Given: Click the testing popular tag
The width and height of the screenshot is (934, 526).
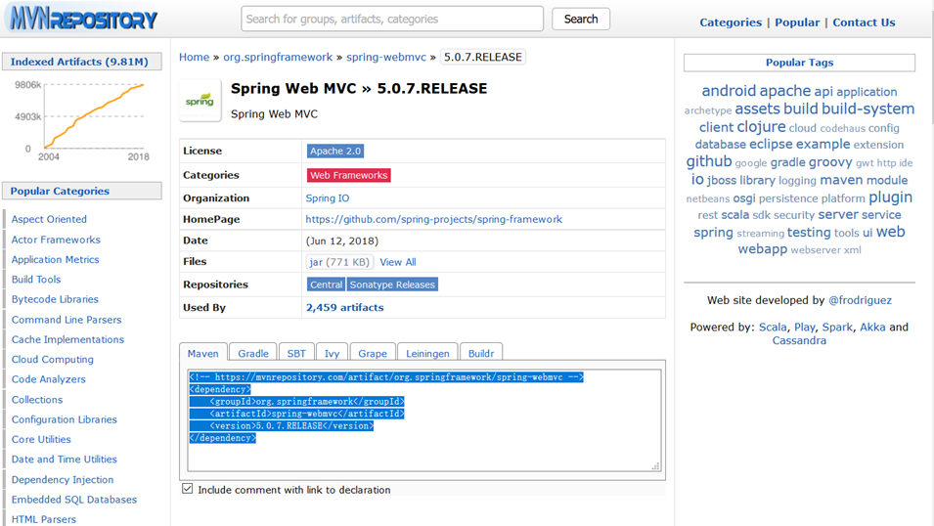Looking at the screenshot, I should tap(809, 233).
